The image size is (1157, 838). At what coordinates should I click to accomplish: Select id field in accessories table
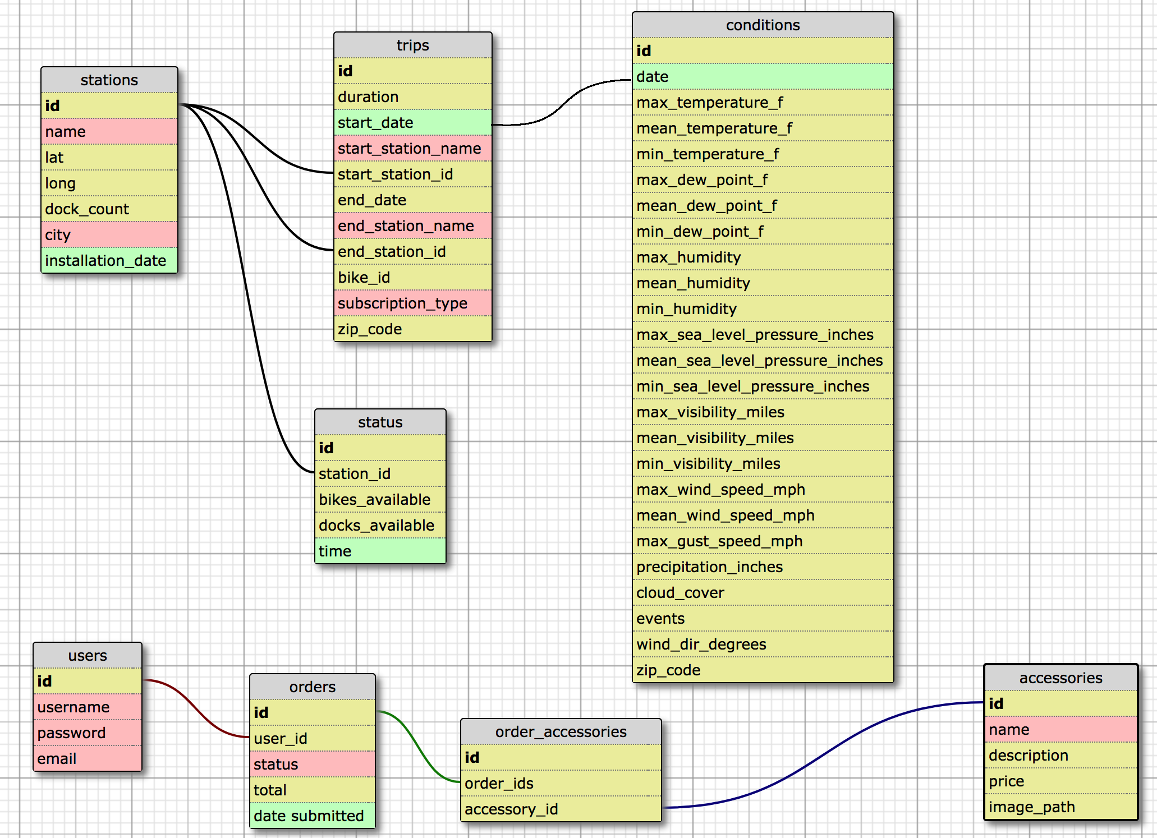click(1061, 703)
